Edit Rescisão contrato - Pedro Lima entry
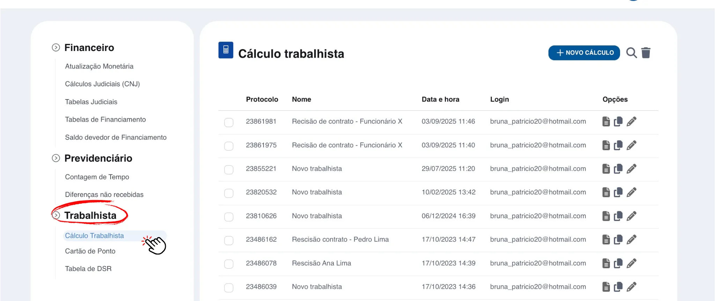Image resolution: width=715 pixels, height=301 pixels. tap(631, 240)
